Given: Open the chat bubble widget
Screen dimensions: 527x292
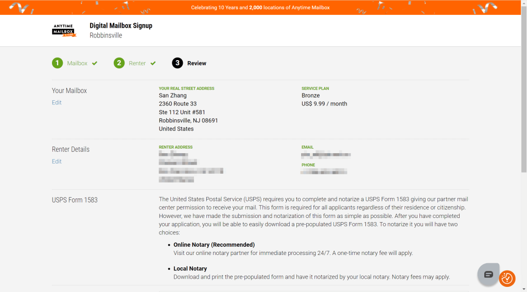Looking at the screenshot, I should tap(488, 274).
